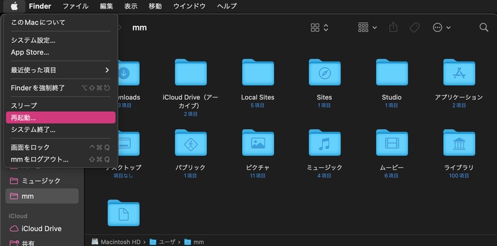This screenshot has width=497, height=246.
Task: Open the 表示 menu
Action: (x=130, y=6)
